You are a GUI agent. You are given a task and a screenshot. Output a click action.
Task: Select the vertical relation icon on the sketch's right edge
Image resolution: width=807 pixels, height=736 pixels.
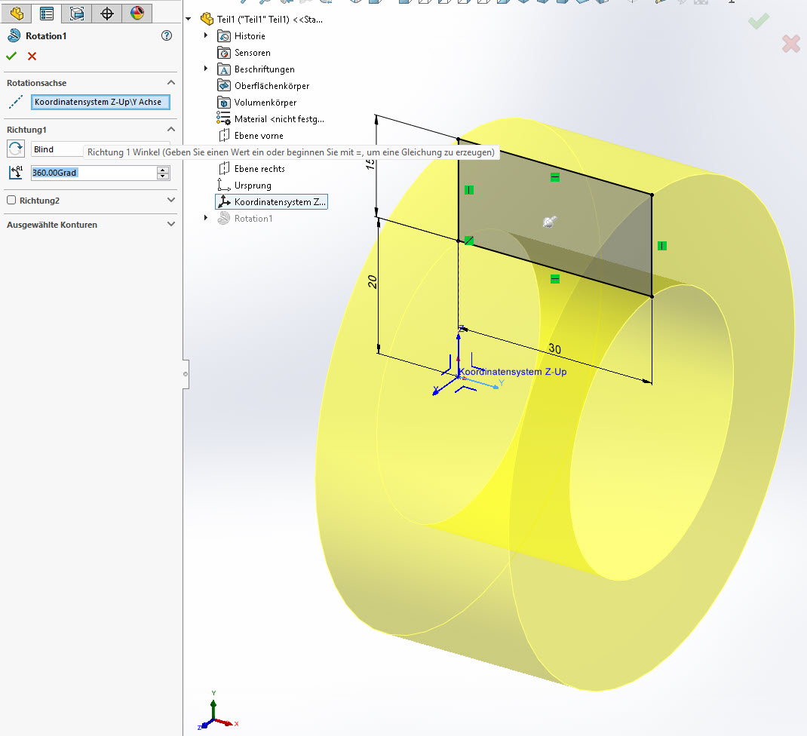(662, 246)
